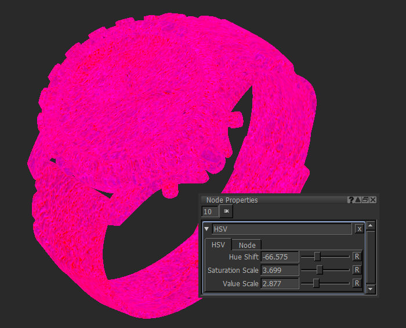The width and height of the screenshot is (406, 328).
Task: Close the Node Properties panel
Action: (373, 200)
